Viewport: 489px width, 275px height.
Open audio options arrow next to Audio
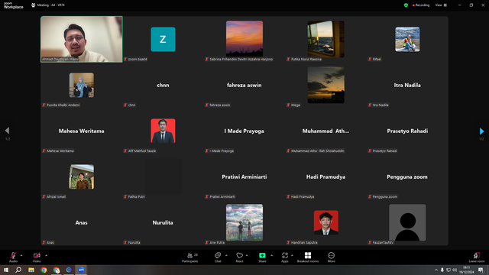(x=21, y=255)
